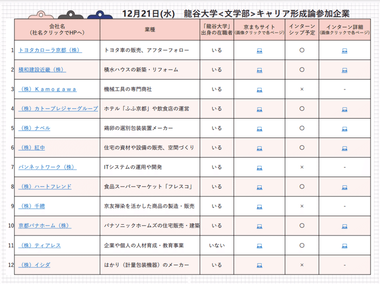Click 京まちサイト laptop icon for 積和建設近畿

[259, 70]
